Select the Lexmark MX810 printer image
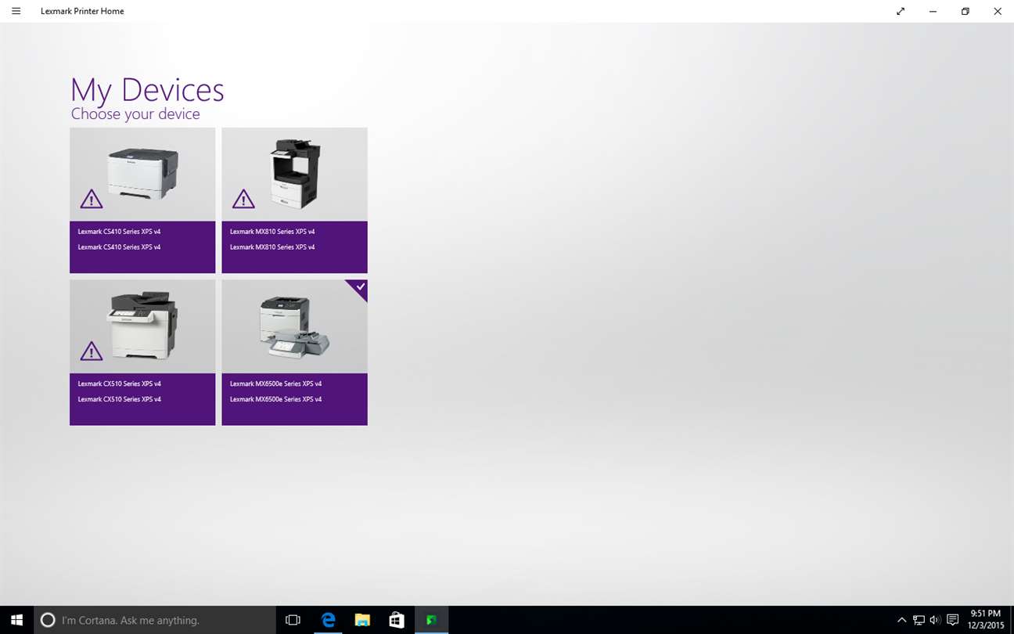This screenshot has height=634, width=1014. tap(294, 174)
